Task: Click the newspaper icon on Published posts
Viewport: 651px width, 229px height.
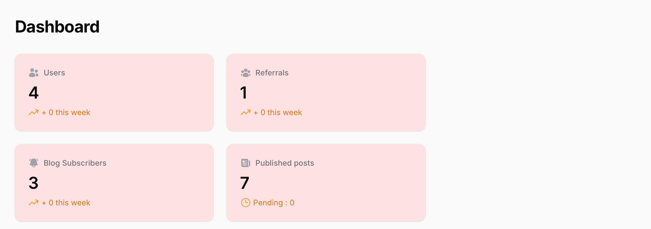Action: pyautogui.click(x=245, y=163)
